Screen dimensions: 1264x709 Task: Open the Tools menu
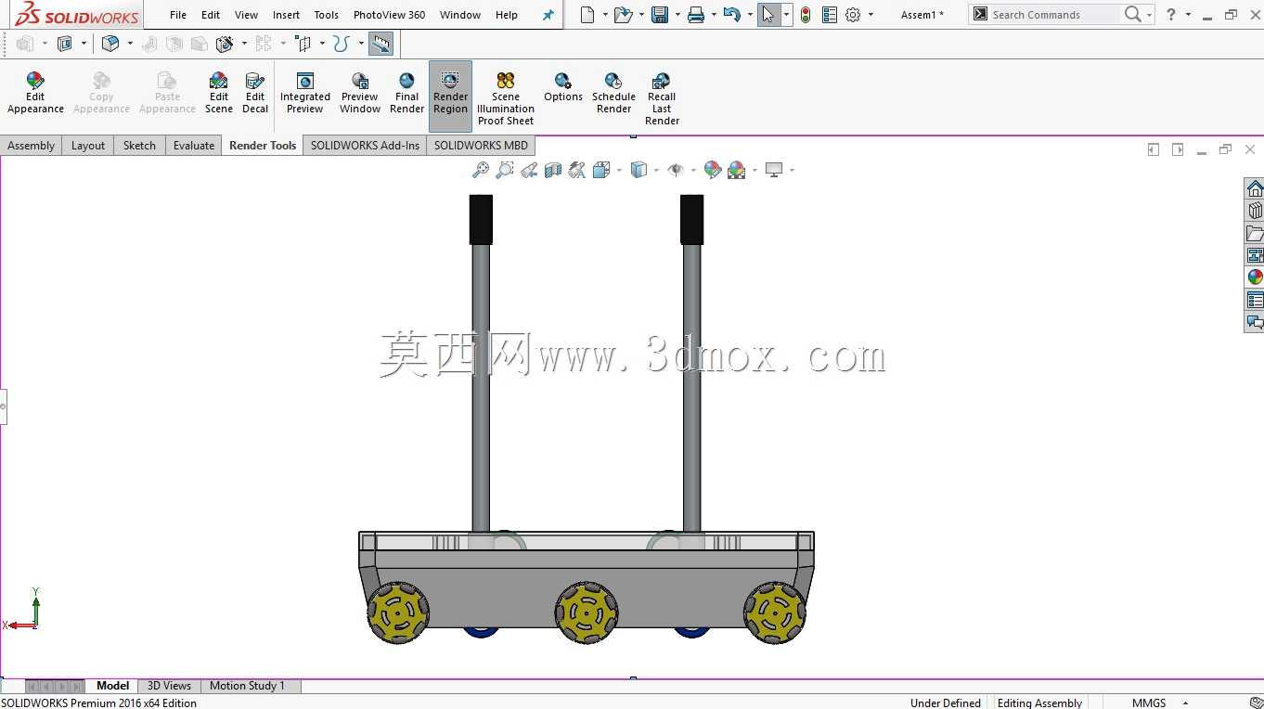(x=327, y=15)
